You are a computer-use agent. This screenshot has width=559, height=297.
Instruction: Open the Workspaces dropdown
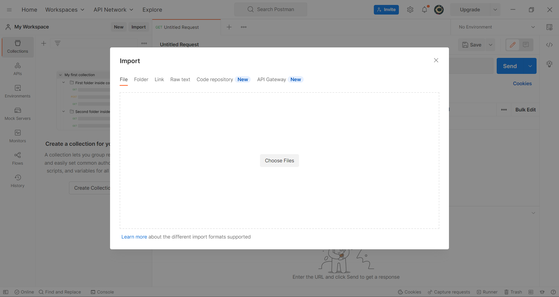(65, 10)
